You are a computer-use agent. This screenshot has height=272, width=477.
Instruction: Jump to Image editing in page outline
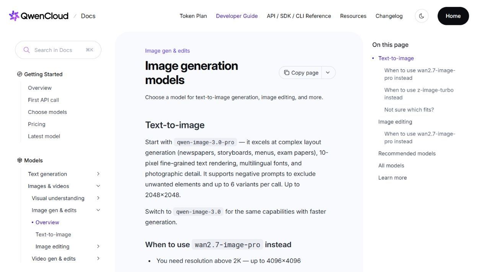pyautogui.click(x=395, y=122)
